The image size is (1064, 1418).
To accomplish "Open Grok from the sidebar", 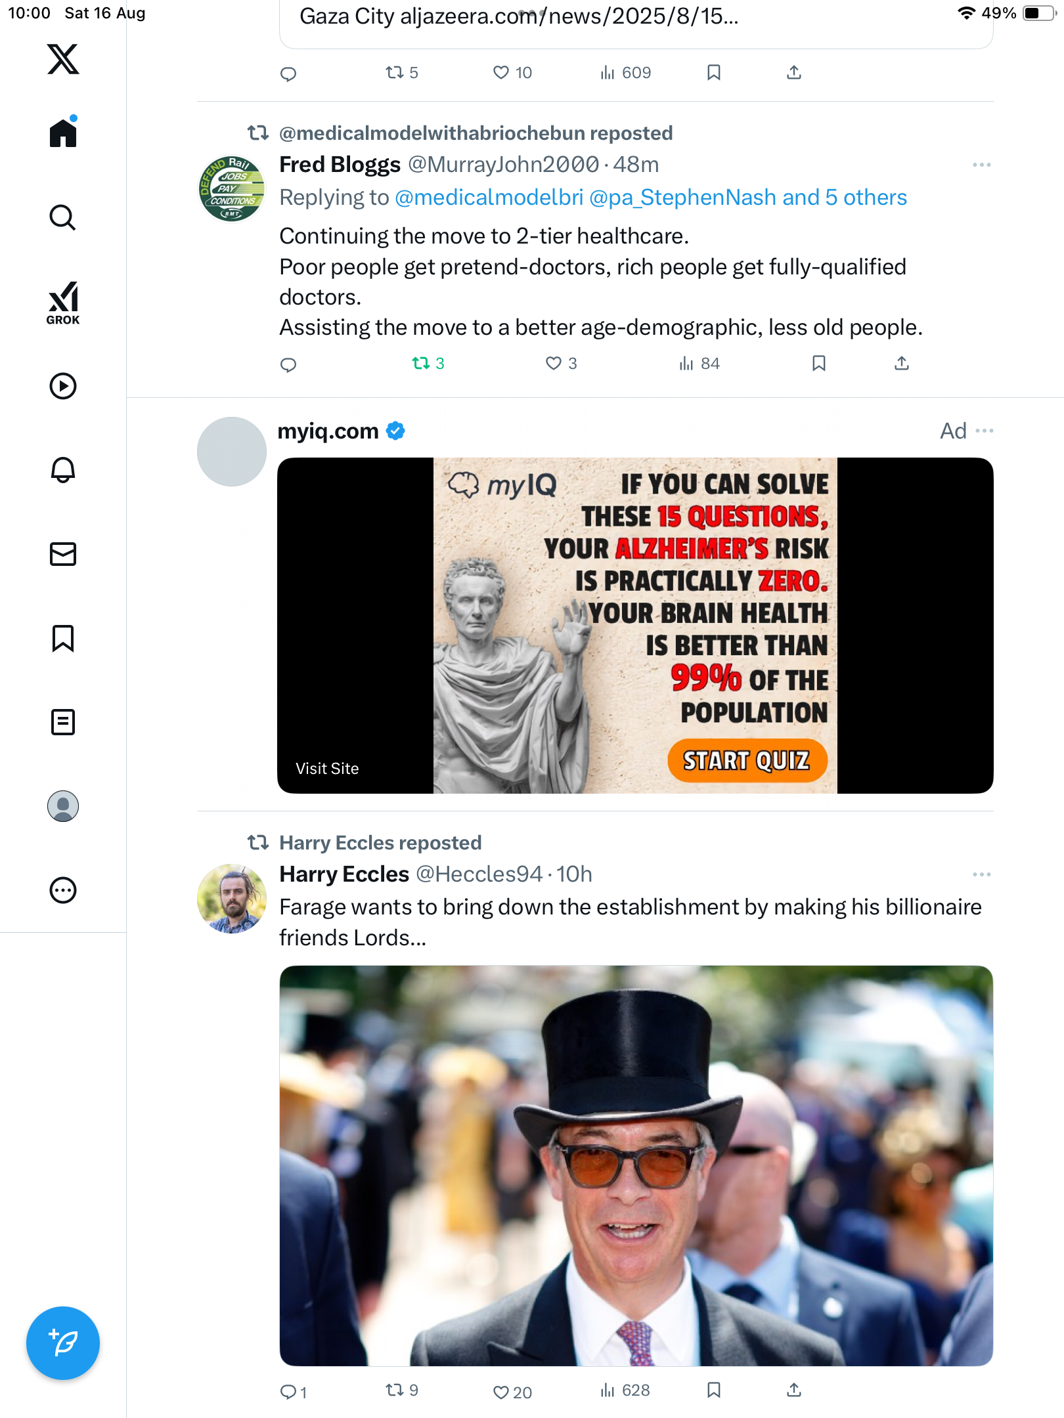I will click(x=63, y=303).
